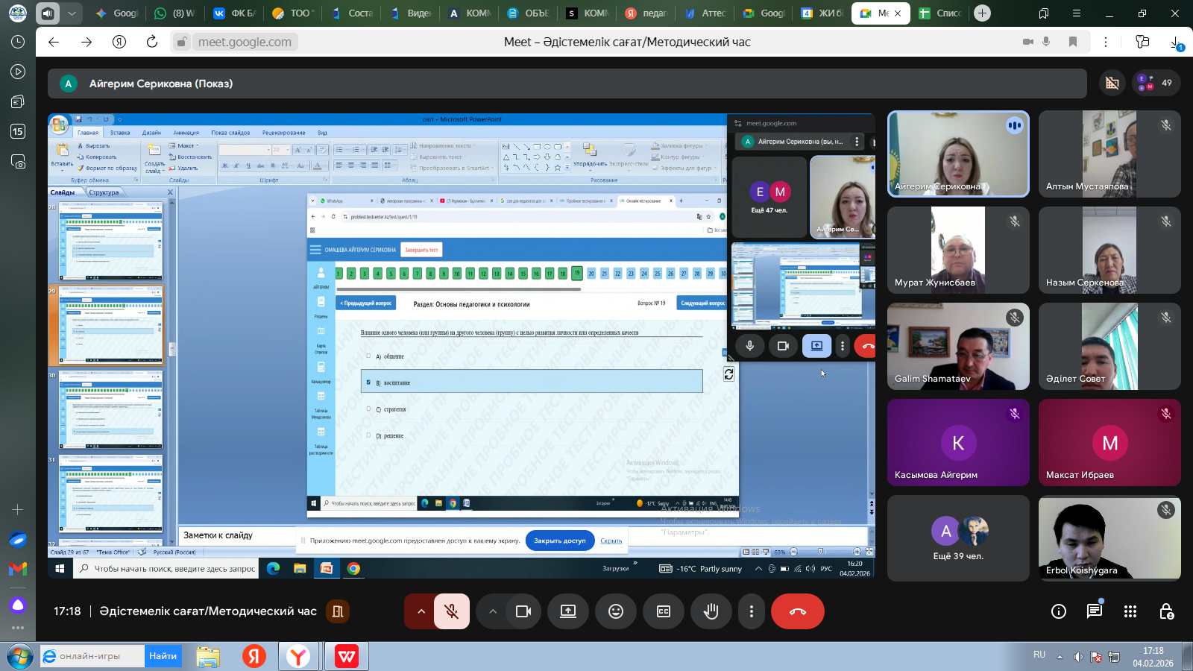1193x671 pixels.
Task: Open the participants list showing 49
Action: click(1156, 83)
